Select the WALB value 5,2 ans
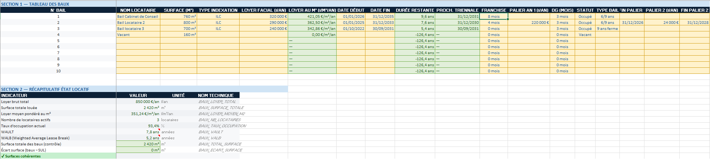 click(x=138, y=138)
